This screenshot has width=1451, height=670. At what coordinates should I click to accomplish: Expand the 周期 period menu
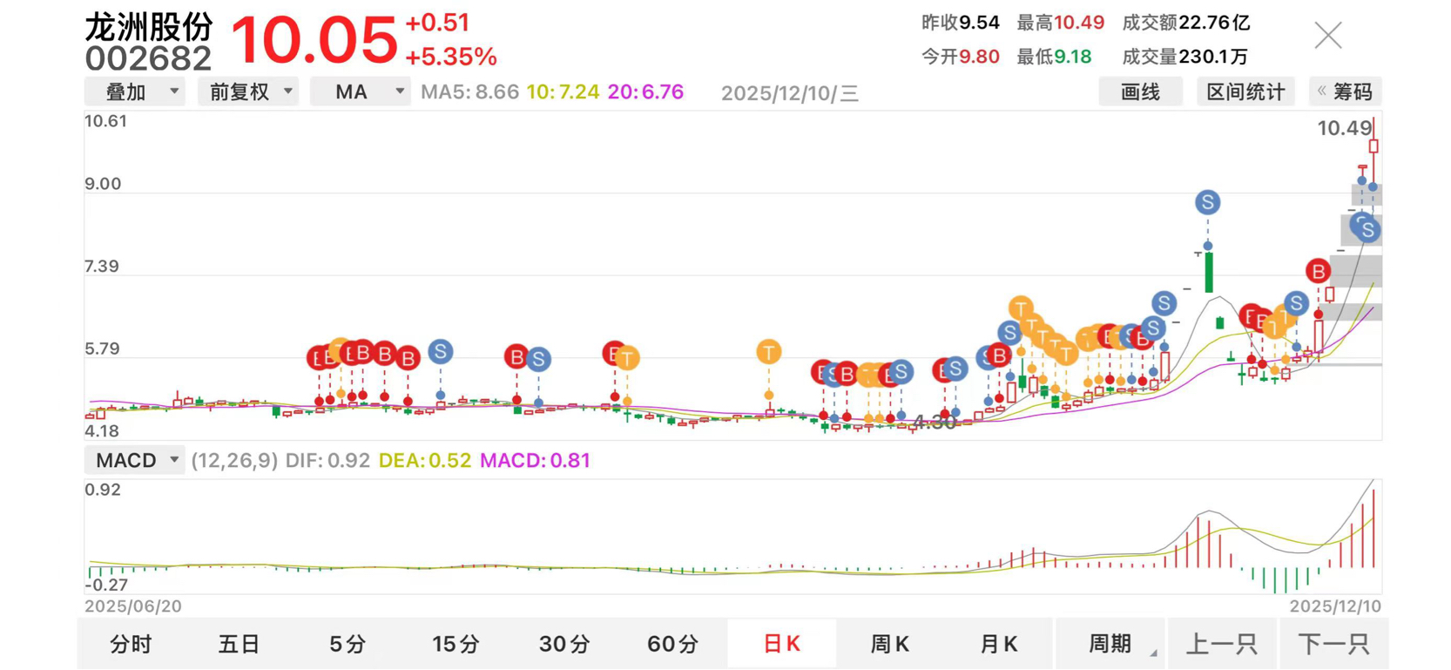tap(1110, 644)
